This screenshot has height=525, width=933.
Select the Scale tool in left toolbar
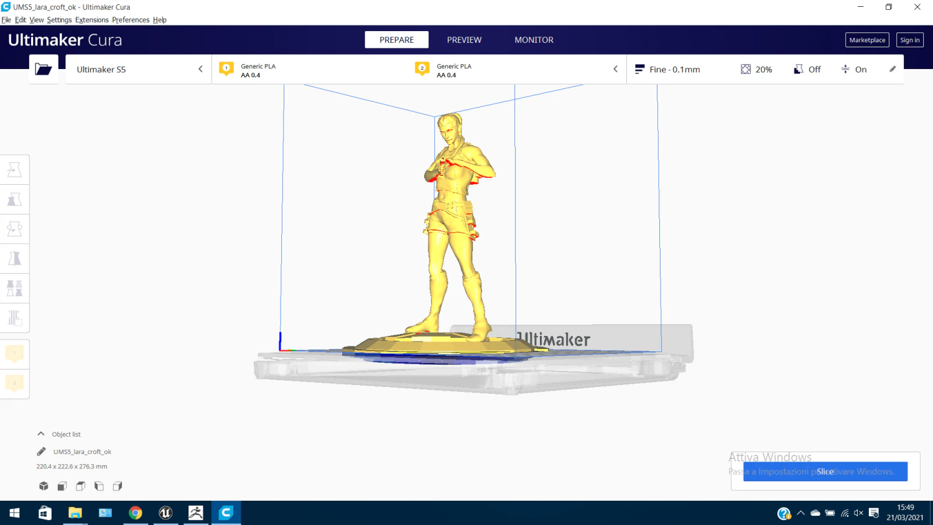pos(14,199)
